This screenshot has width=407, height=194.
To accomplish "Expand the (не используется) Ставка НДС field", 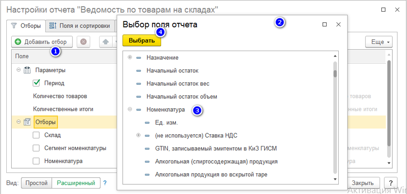I will pyautogui.click(x=138, y=135).
